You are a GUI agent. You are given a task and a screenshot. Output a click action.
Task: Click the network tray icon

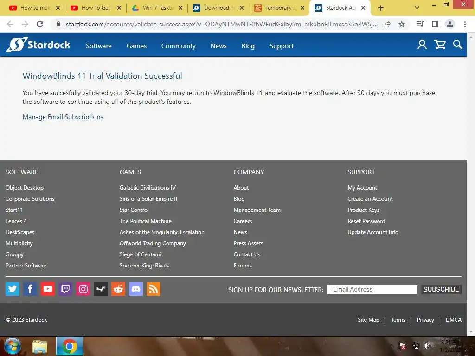(416, 346)
